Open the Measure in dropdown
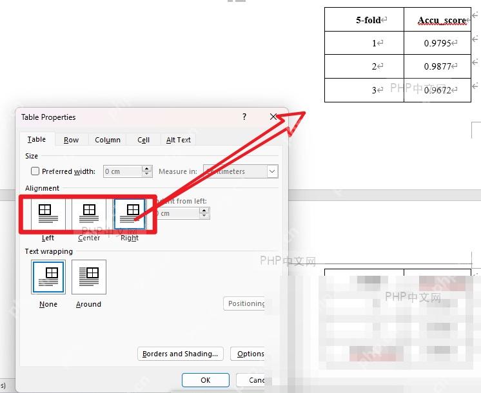Viewport: 481px width, 393px height. click(x=272, y=171)
